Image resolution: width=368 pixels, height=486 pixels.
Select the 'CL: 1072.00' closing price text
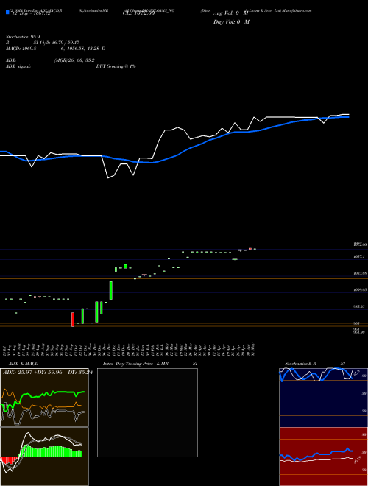[138, 13]
